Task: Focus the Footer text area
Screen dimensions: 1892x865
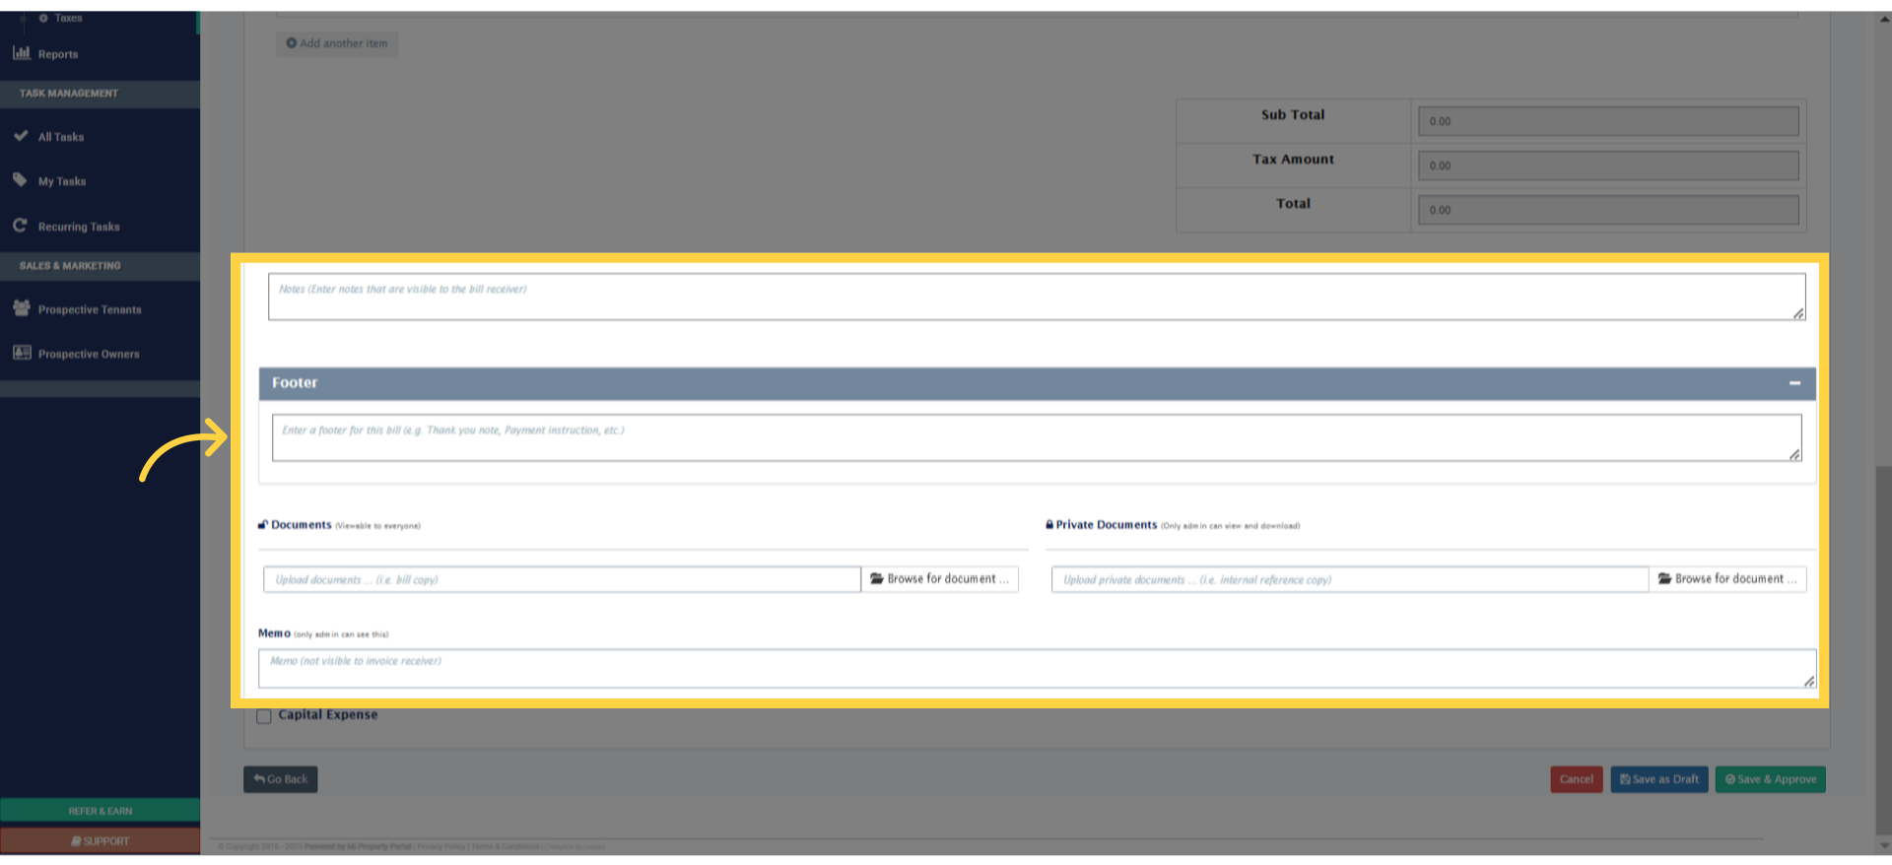Action: point(1037,437)
